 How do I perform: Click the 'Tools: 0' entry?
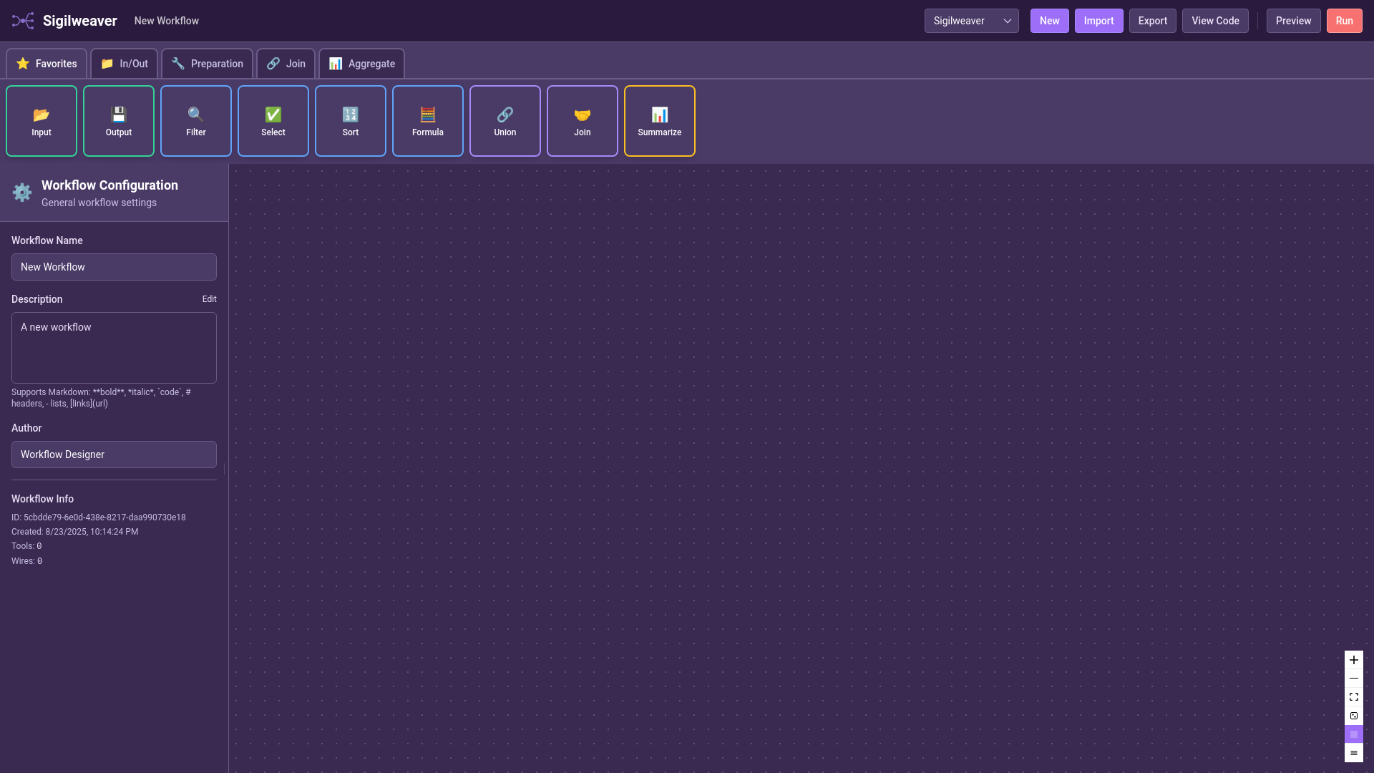tap(26, 546)
